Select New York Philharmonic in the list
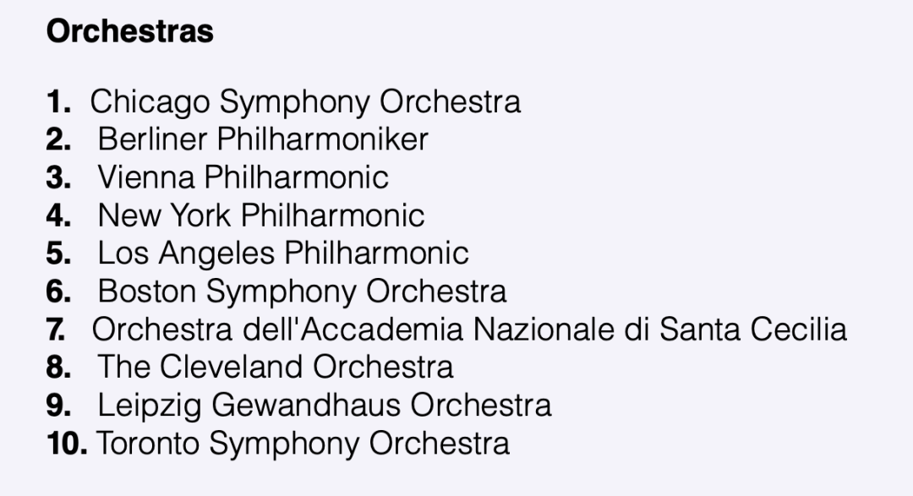Screen dimensions: 913x496 click(x=261, y=215)
